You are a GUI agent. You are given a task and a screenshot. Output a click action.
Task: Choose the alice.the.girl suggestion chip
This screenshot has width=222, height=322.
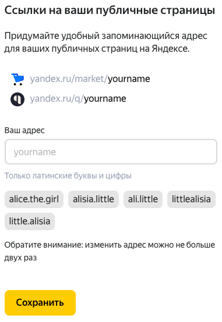click(34, 199)
